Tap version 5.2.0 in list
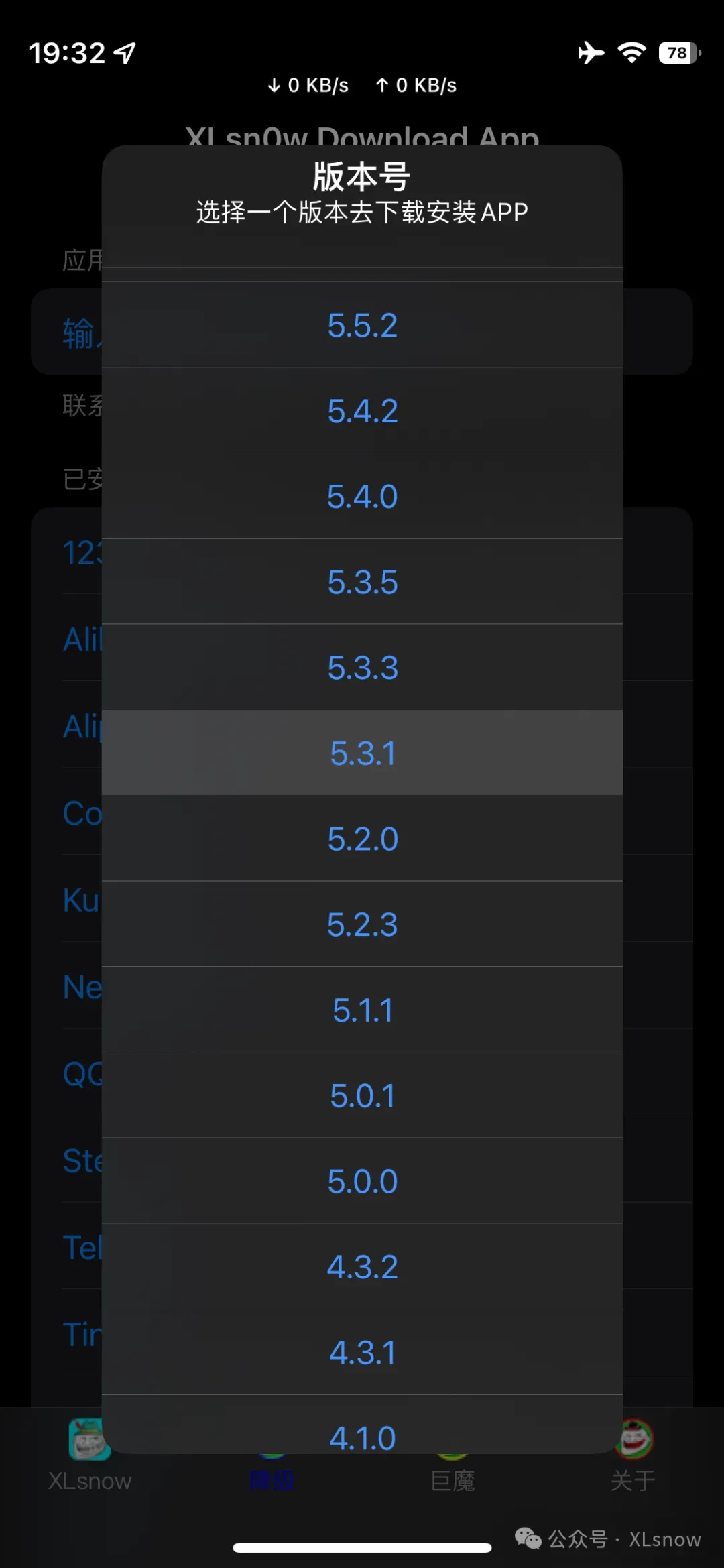 coord(362,839)
